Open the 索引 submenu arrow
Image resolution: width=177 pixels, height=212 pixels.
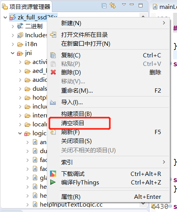pyautogui.click(x=164, y=162)
